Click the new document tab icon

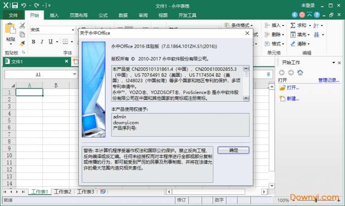tap(76, 61)
